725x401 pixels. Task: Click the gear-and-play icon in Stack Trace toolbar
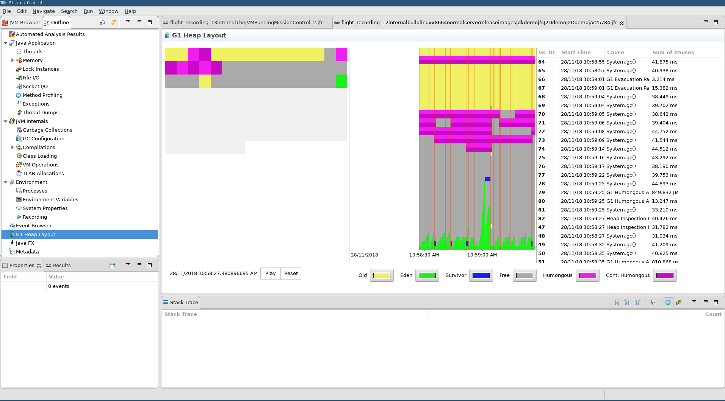click(679, 302)
